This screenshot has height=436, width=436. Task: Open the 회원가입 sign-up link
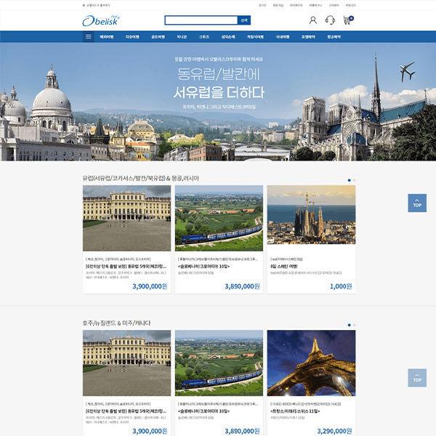tap(278, 5)
